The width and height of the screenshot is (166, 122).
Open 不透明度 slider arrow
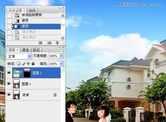(x=62, y=56)
